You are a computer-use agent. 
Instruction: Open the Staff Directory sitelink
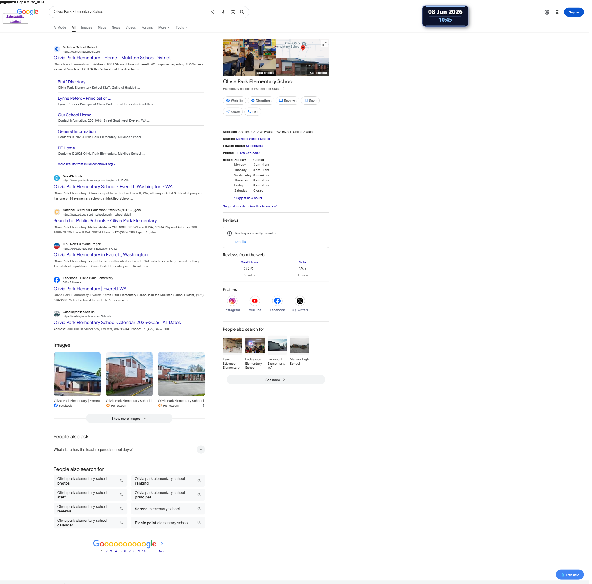(72, 82)
